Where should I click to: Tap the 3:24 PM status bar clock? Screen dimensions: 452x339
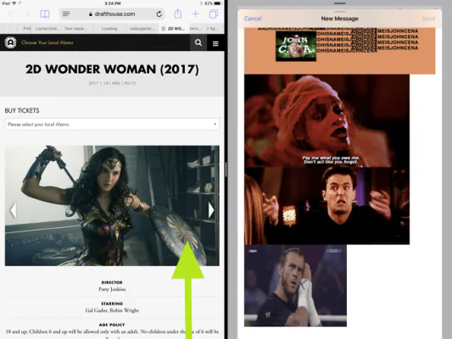113,3
